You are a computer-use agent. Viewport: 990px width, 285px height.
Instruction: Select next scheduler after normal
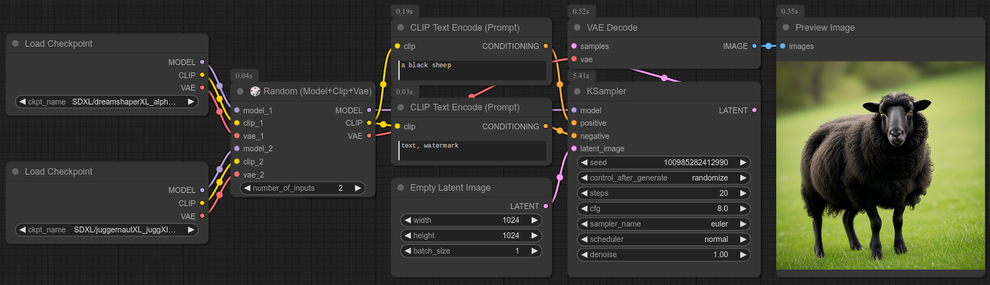(x=743, y=239)
